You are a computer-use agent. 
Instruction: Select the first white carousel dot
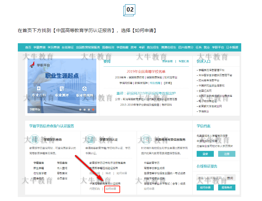click(x=81, y=110)
